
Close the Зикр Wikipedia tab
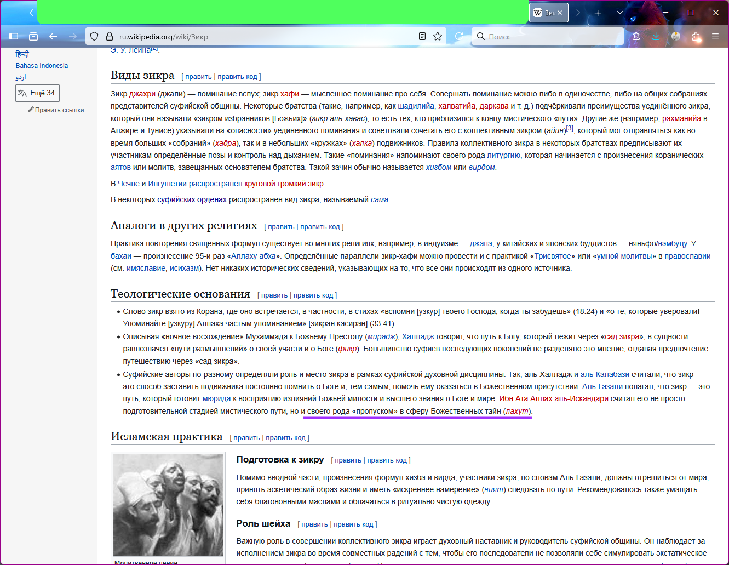pyautogui.click(x=560, y=13)
